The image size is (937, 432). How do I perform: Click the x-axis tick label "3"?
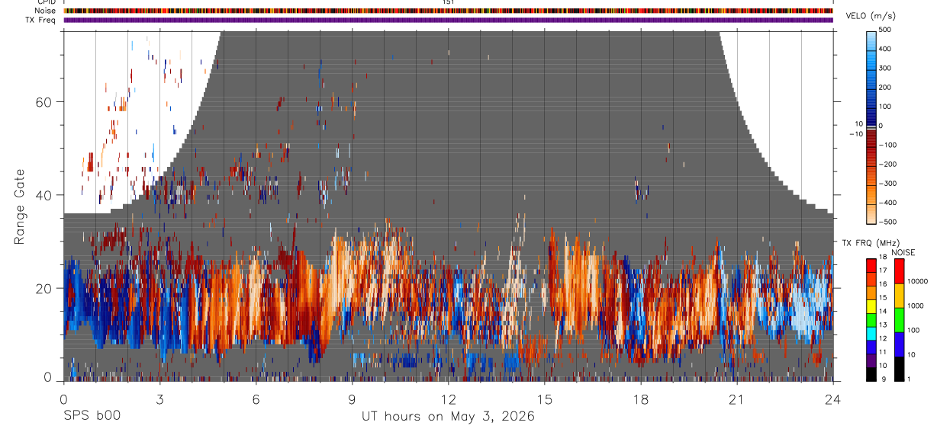pyautogui.click(x=159, y=398)
